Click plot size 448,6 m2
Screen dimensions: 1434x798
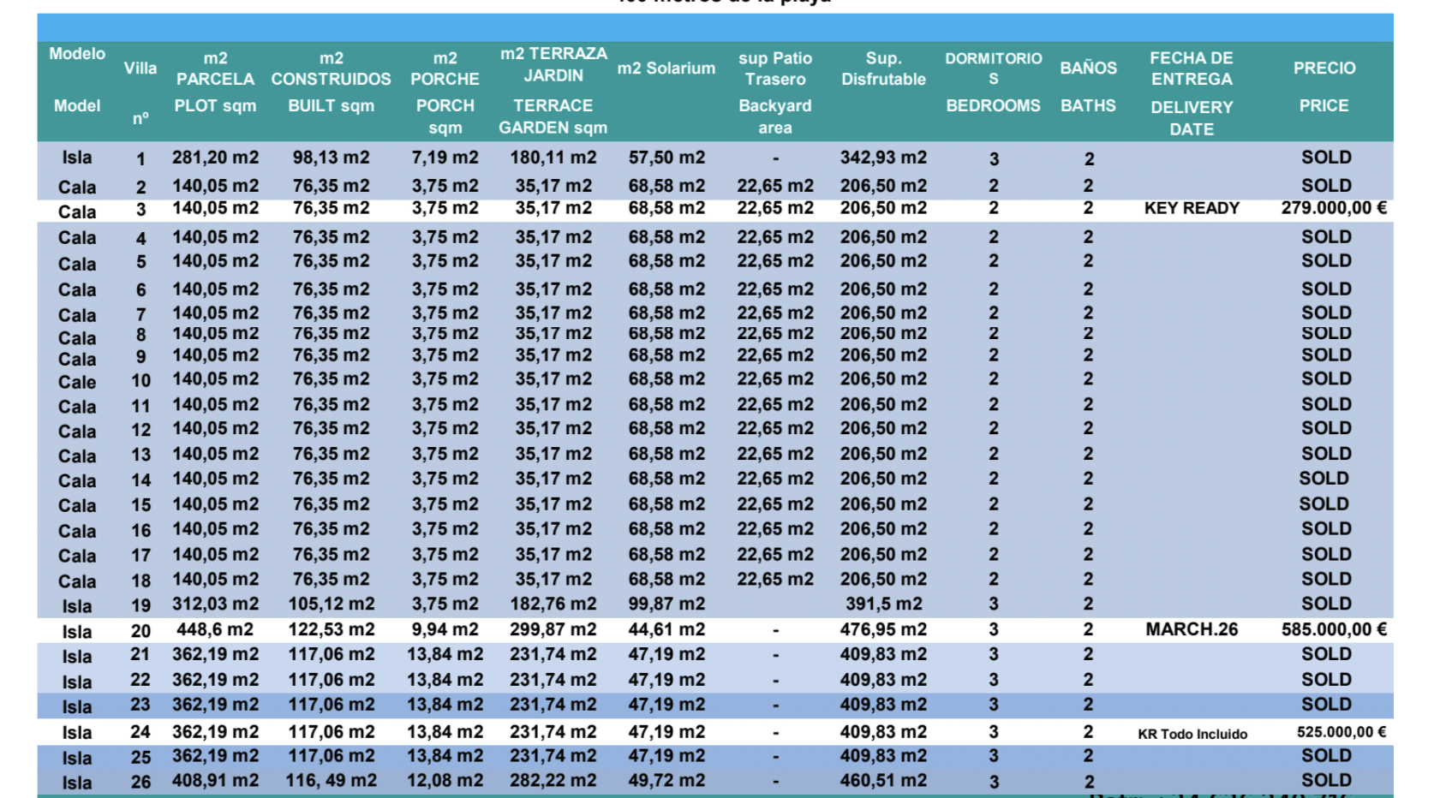[x=215, y=629]
